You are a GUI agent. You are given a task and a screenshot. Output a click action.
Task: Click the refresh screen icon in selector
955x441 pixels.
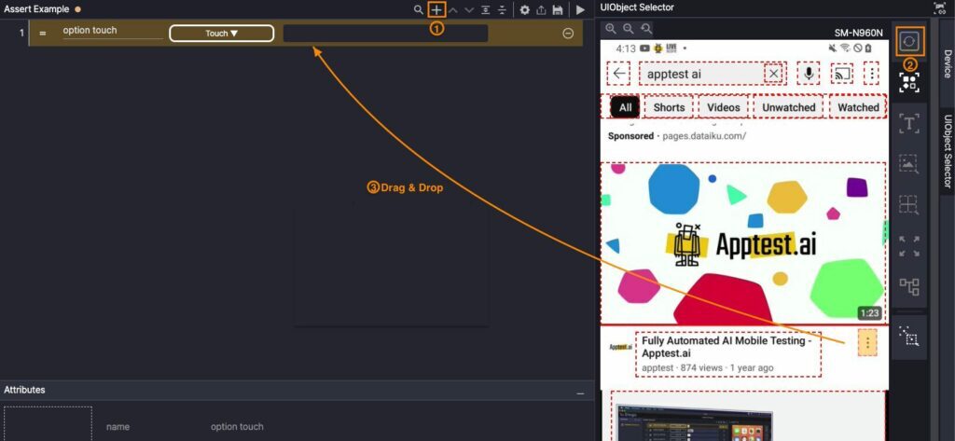(909, 43)
